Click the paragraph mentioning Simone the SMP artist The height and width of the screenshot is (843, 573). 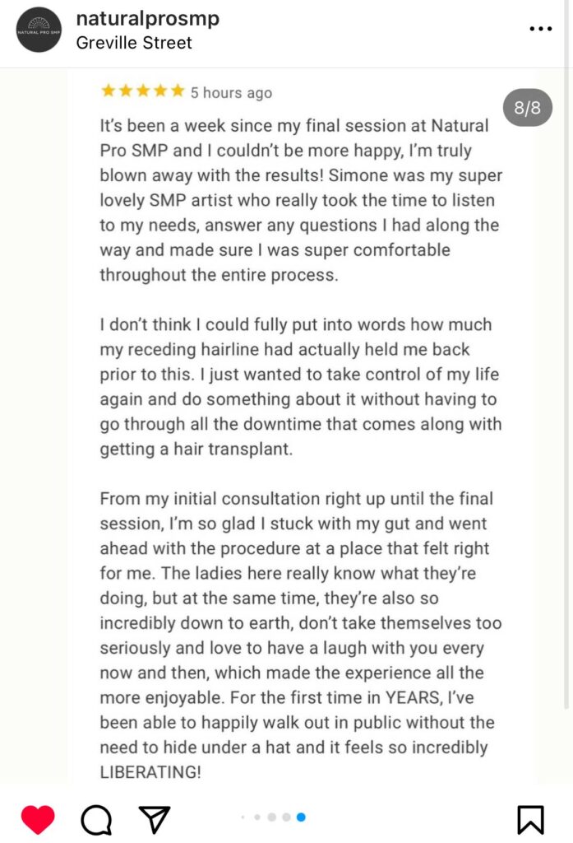point(301,200)
